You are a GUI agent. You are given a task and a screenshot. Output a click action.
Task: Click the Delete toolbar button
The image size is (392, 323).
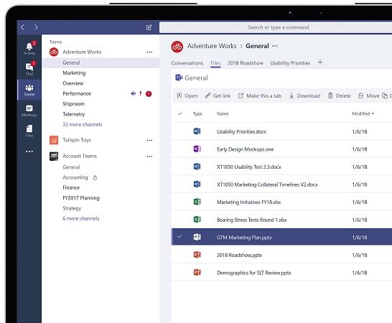point(340,95)
